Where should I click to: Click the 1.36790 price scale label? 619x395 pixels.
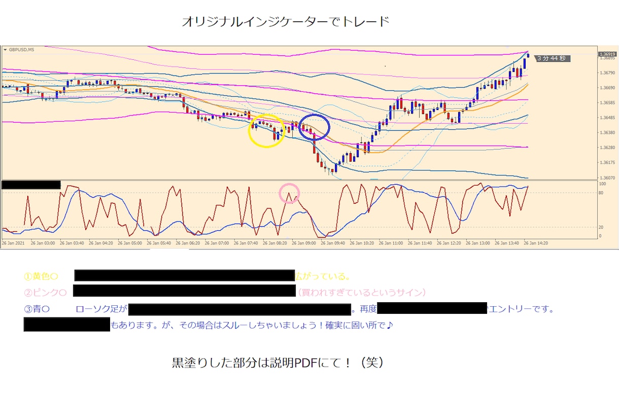(x=607, y=73)
